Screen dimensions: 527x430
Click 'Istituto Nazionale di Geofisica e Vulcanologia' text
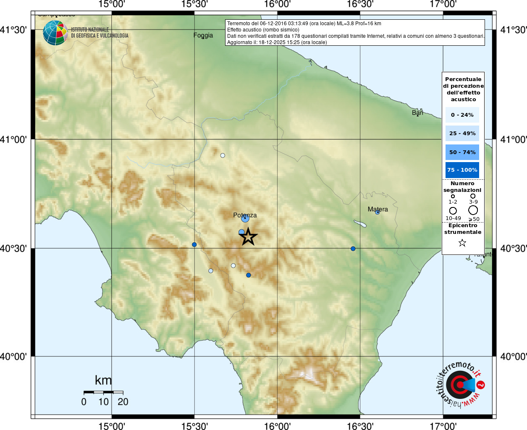100,33
